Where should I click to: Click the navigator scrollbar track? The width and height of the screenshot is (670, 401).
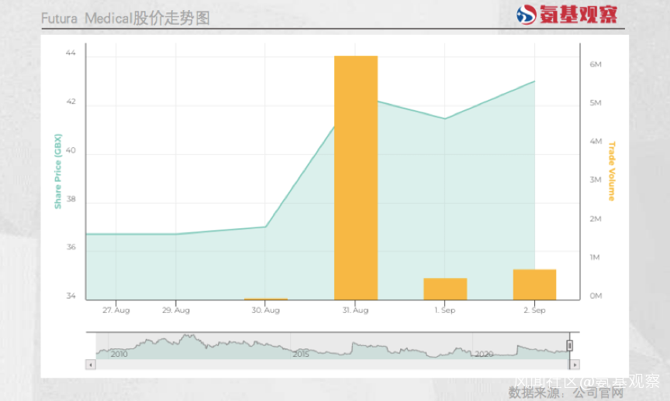tap(333, 365)
